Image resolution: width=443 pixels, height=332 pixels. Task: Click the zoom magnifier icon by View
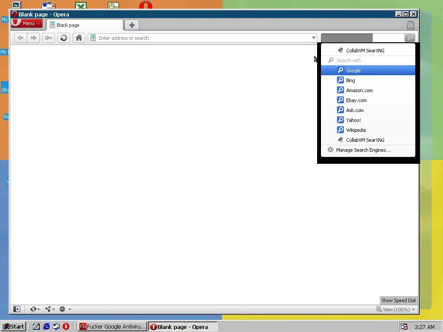[379, 309]
